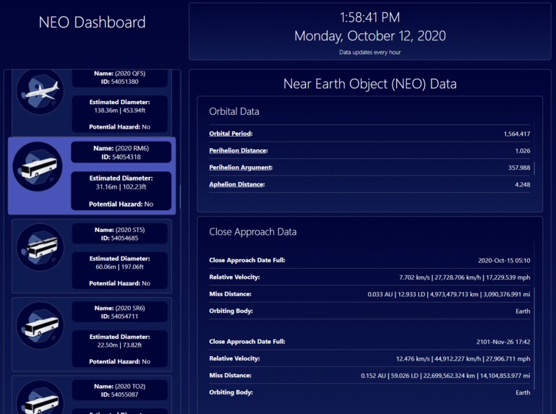
Task: Click the bus icon for 2020 RM6
Action: 38,167
